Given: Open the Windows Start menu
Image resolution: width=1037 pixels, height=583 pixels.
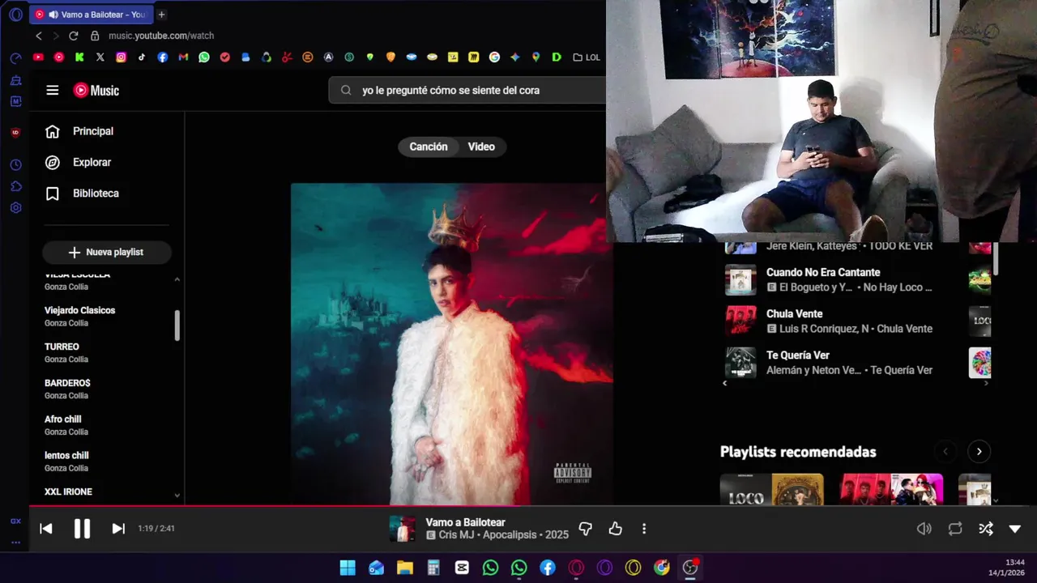Looking at the screenshot, I should click(348, 568).
